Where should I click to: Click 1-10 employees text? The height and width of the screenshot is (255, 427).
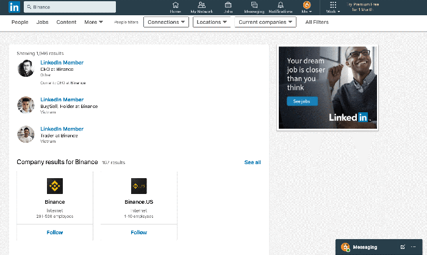(x=139, y=217)
